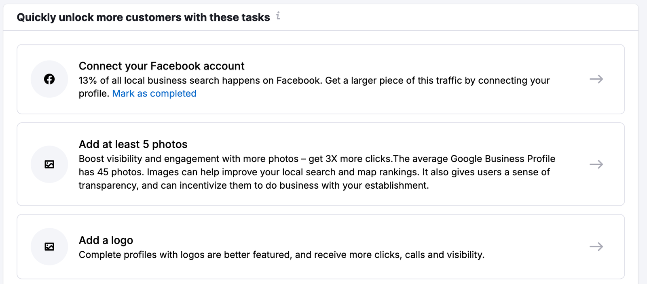Open the Connect your Facebook account arrow
Image resolution: width=647 pixels, height=284 pixels.
point(596,79)
